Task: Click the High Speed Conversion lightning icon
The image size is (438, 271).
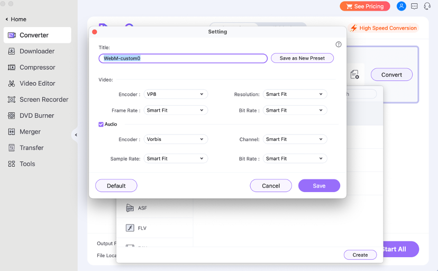Action: [x=354, y=28]
